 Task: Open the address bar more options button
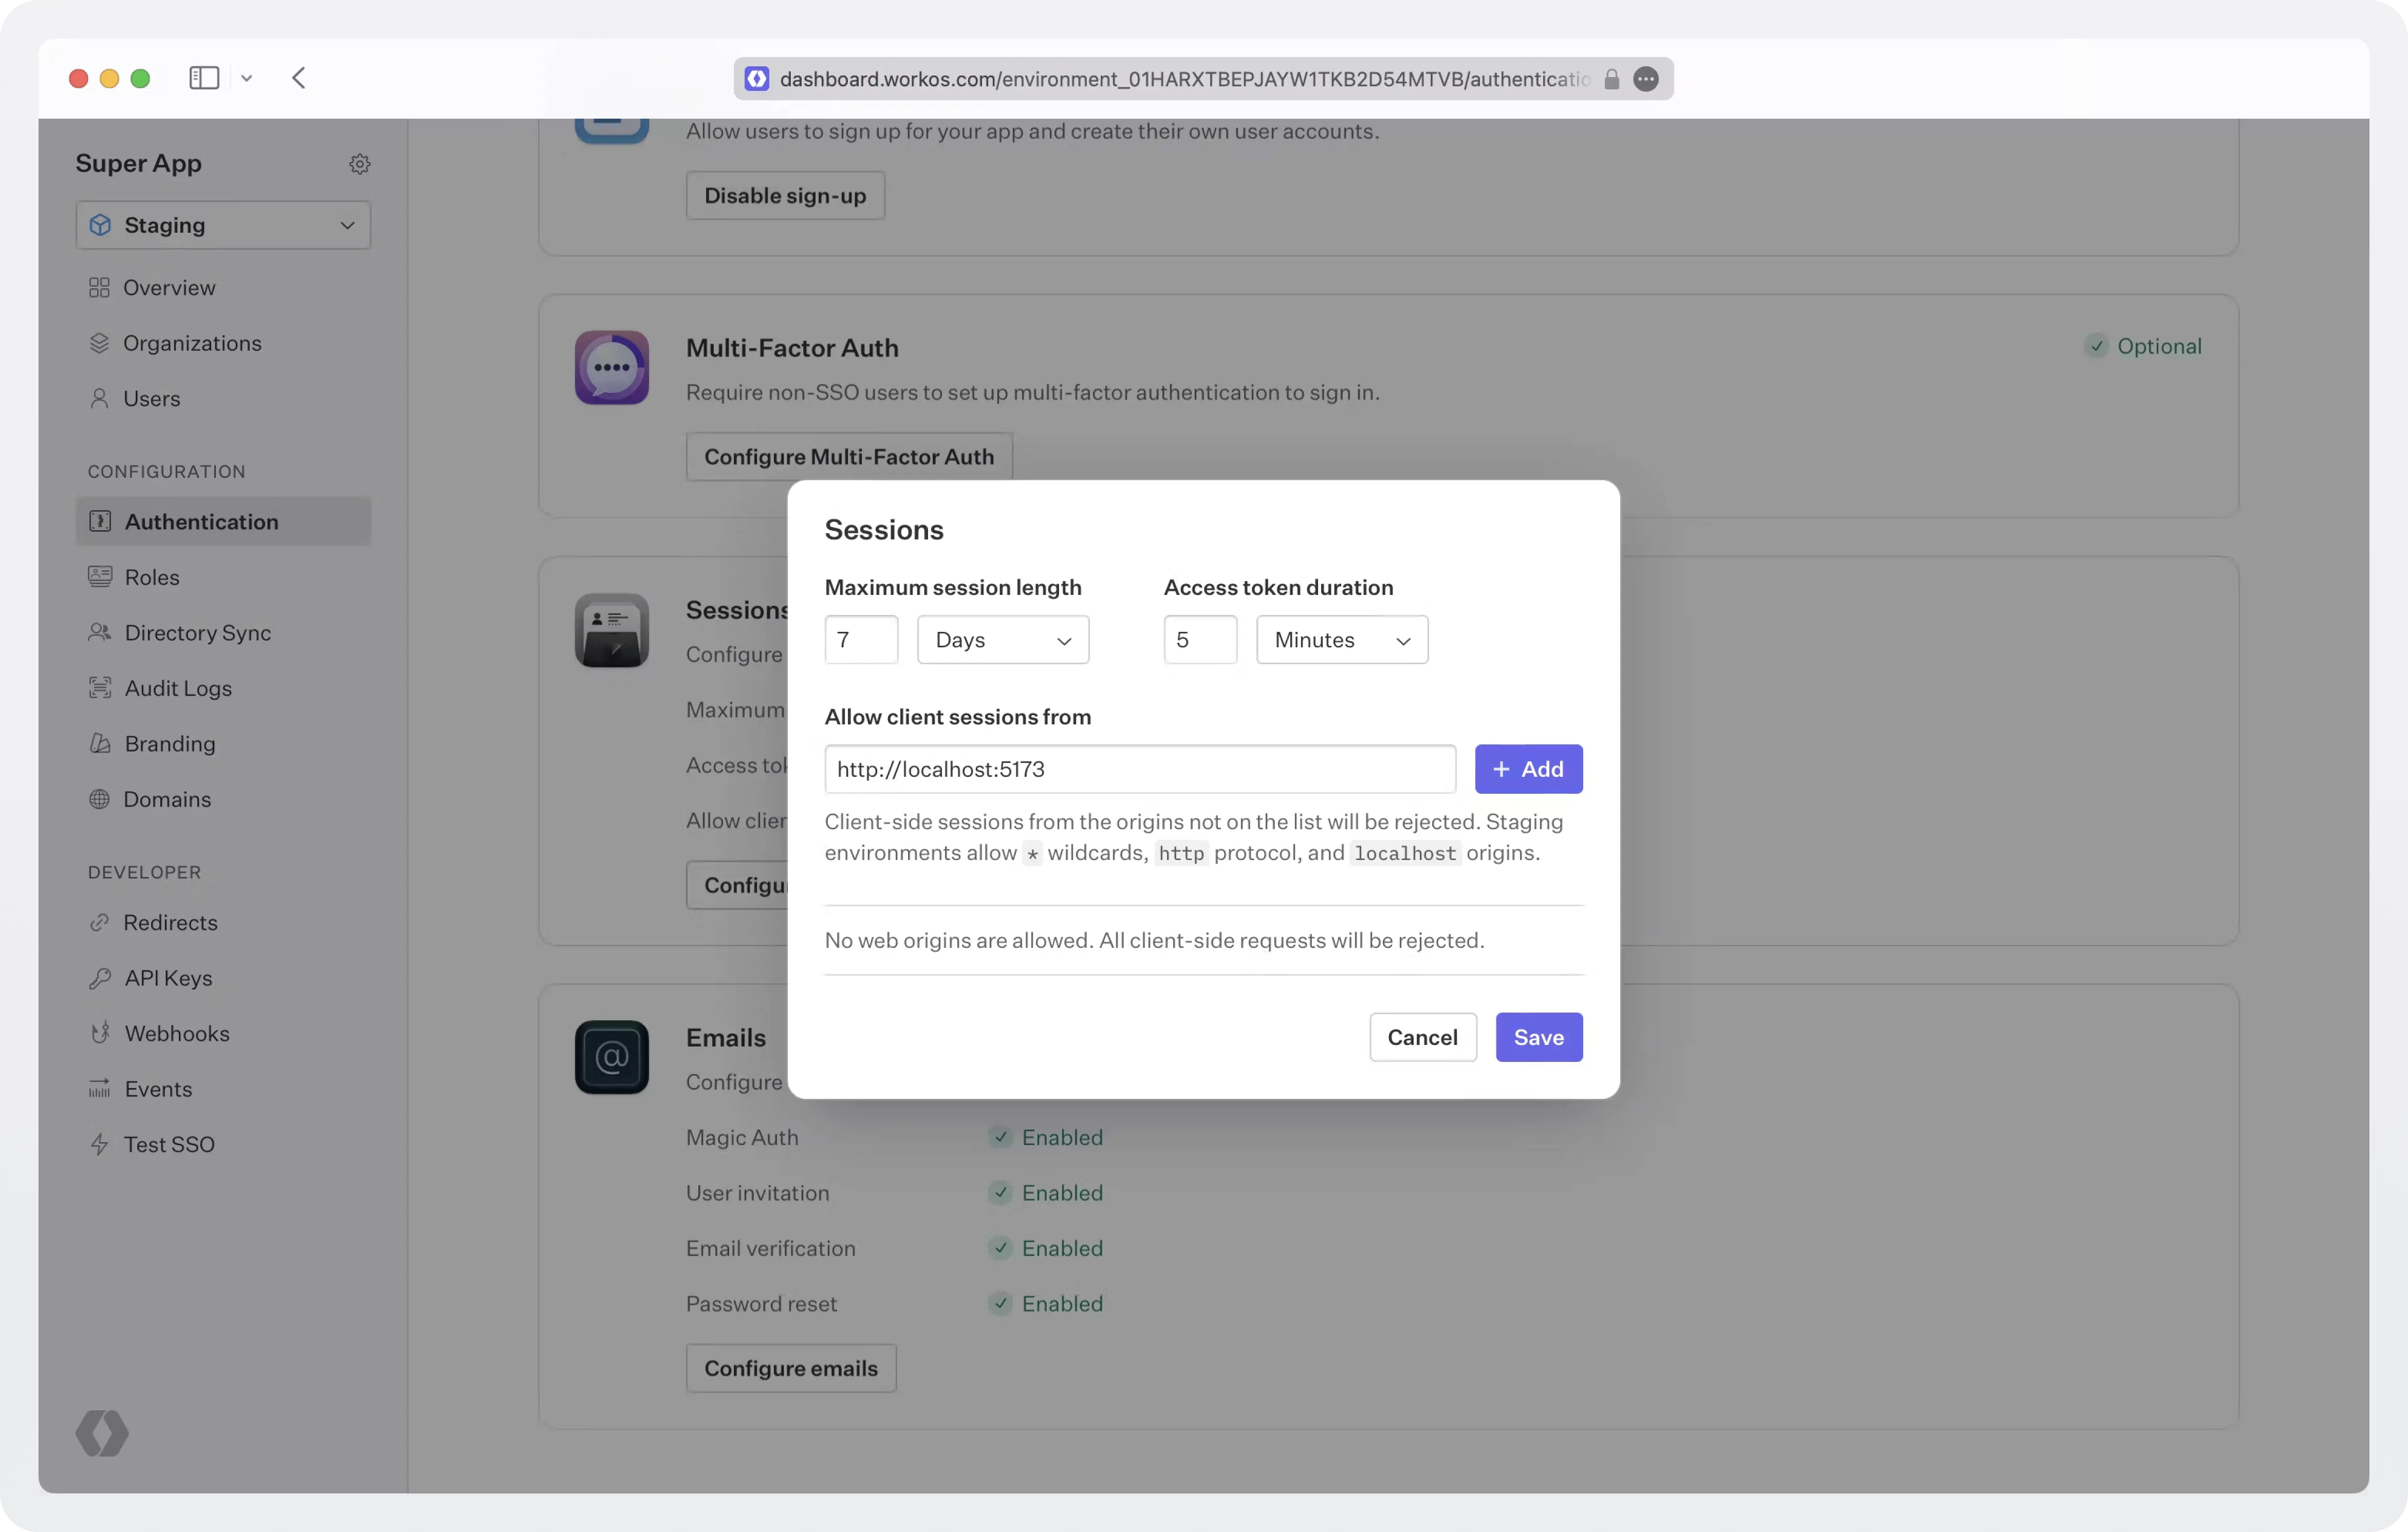(x=1646, y=79)
